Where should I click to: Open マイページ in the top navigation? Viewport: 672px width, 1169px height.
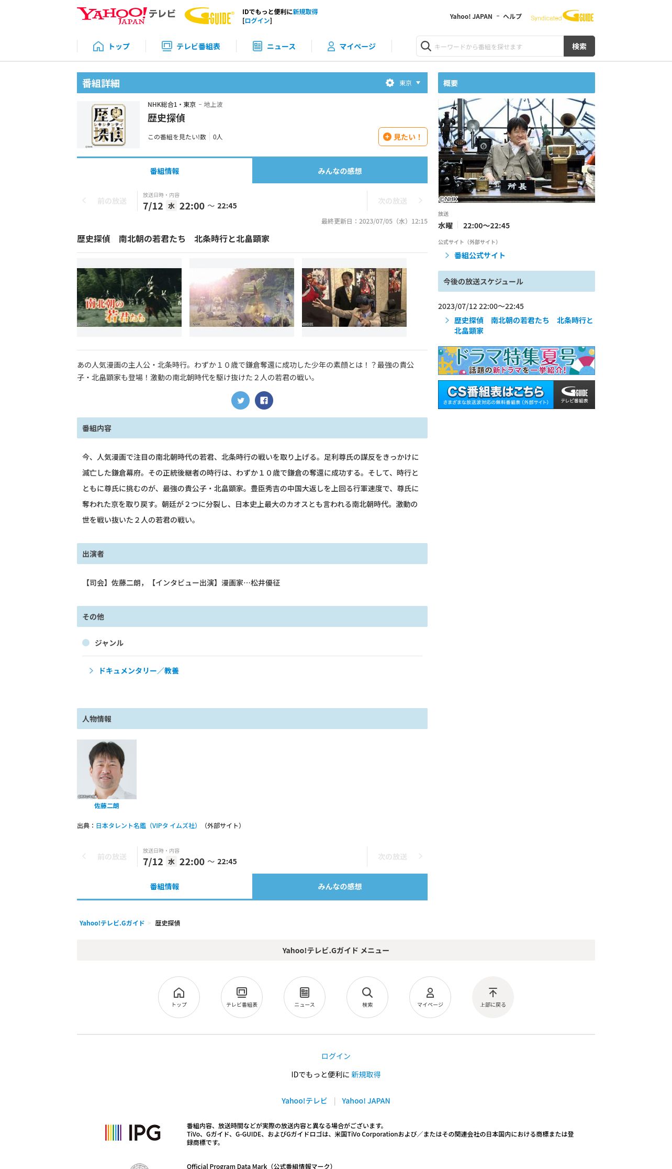point(352,47)
